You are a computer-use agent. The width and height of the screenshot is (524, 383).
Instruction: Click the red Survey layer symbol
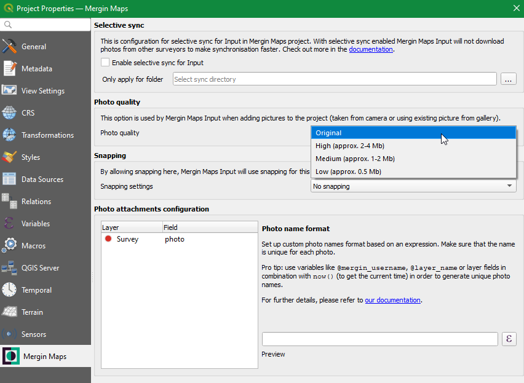(108, 239)
